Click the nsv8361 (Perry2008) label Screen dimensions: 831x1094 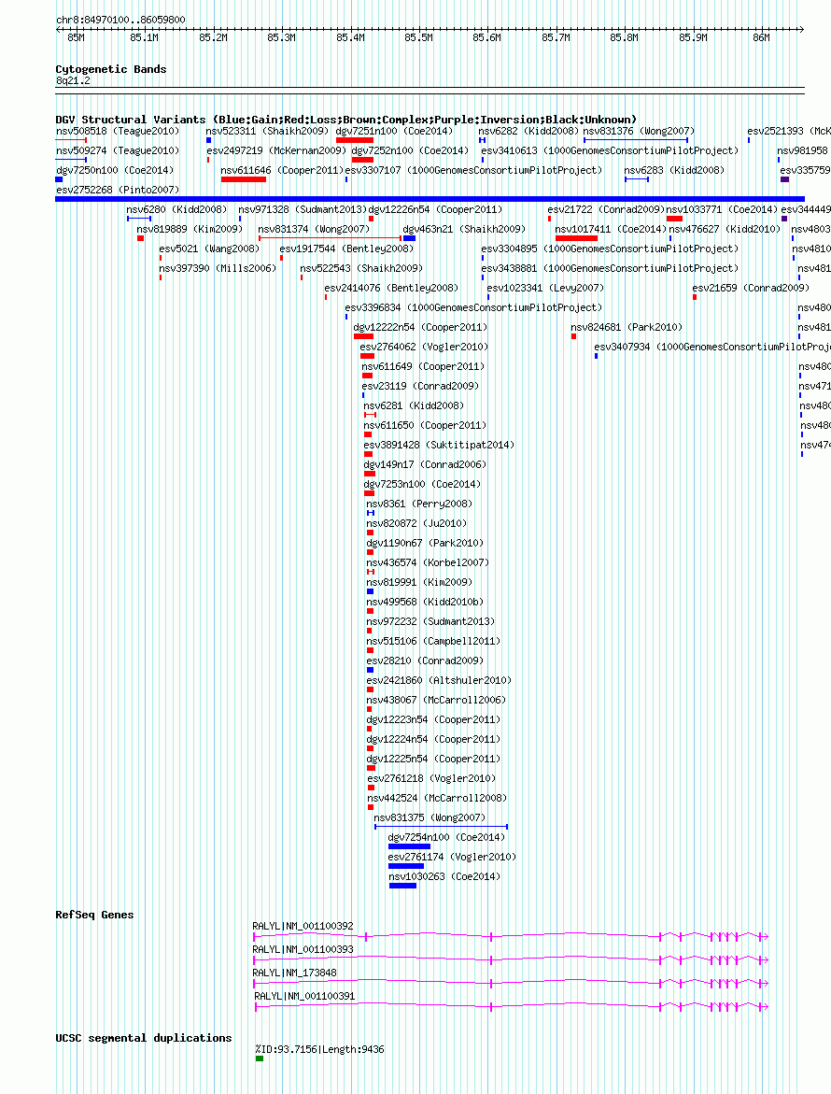pyautogui.click(x=419, y=503)
